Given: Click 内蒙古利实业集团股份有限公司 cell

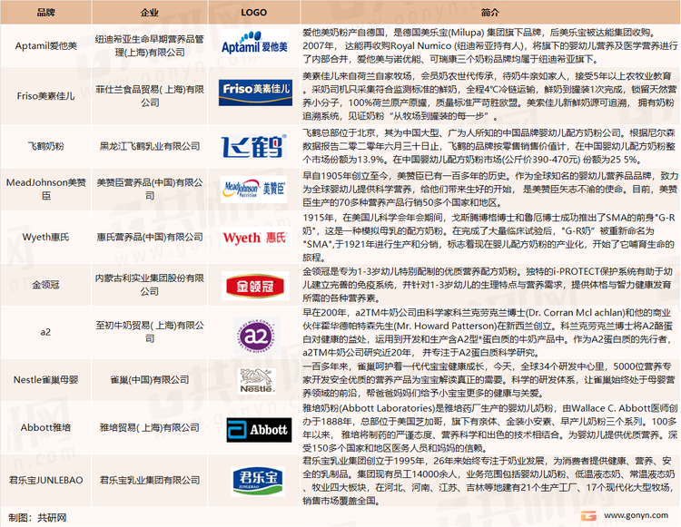Looking at the screenshot, I should [x=150, y=285].
